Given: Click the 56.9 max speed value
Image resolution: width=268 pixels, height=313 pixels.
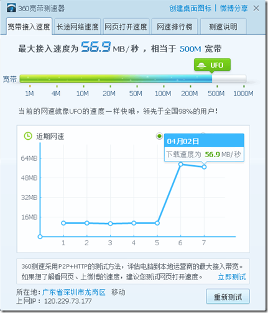Looking at the screenshot, I should click(x=96, y=47).
